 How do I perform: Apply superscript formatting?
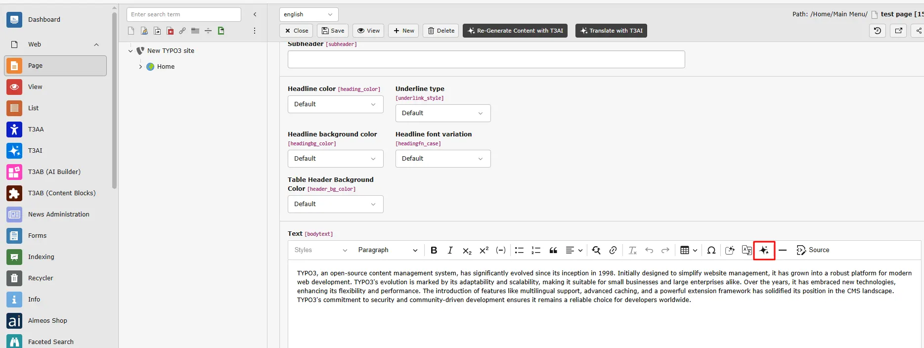484,250
